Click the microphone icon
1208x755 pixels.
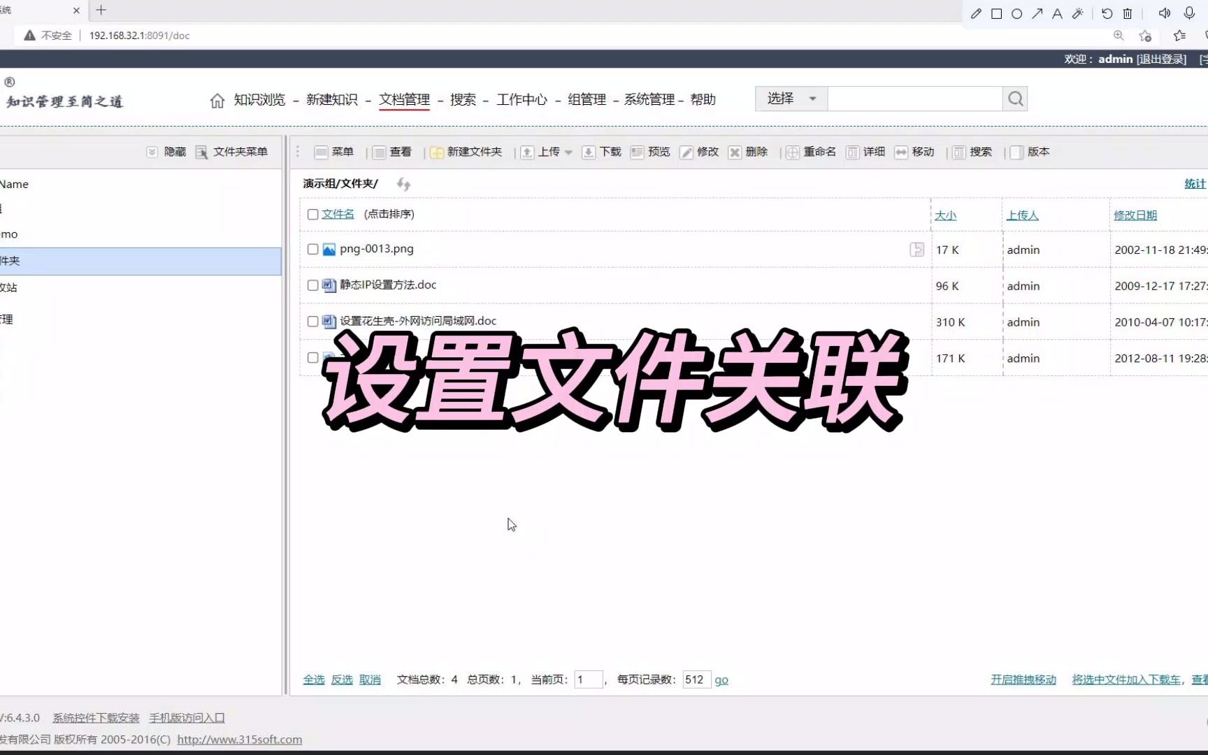pos(1189,13)
